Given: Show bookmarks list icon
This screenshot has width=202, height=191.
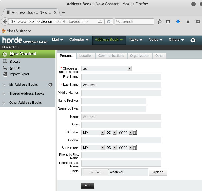Looking at the screenshot, I should [x=168, y=21].
